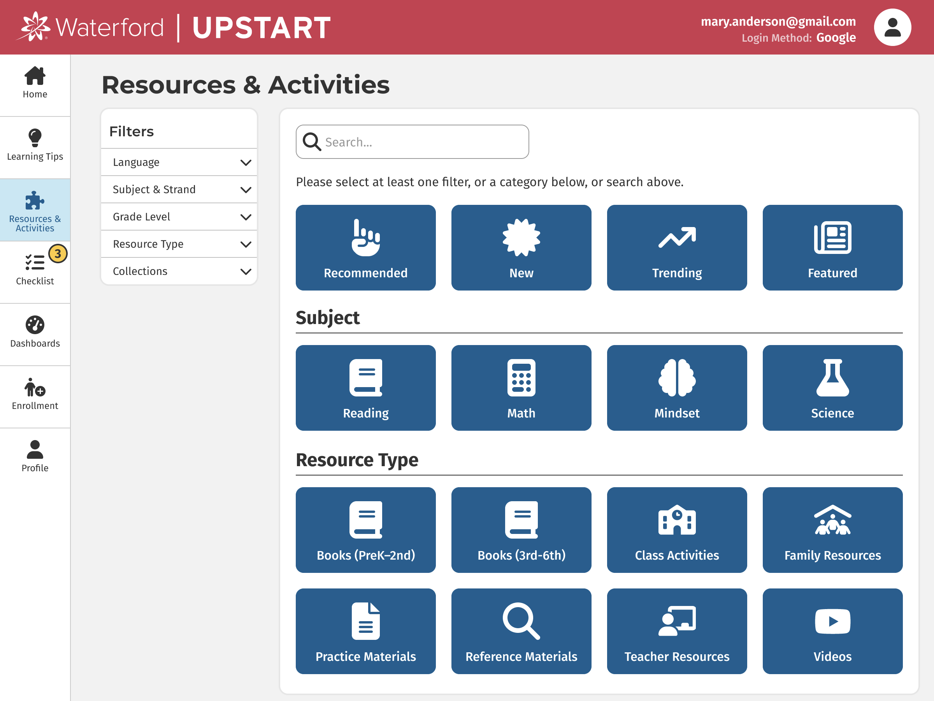Select the Videos resource tile

click(x=832, y=631)
